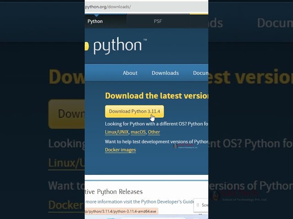Follow the macOS link

pyautogui.click(x=138, y=132)
